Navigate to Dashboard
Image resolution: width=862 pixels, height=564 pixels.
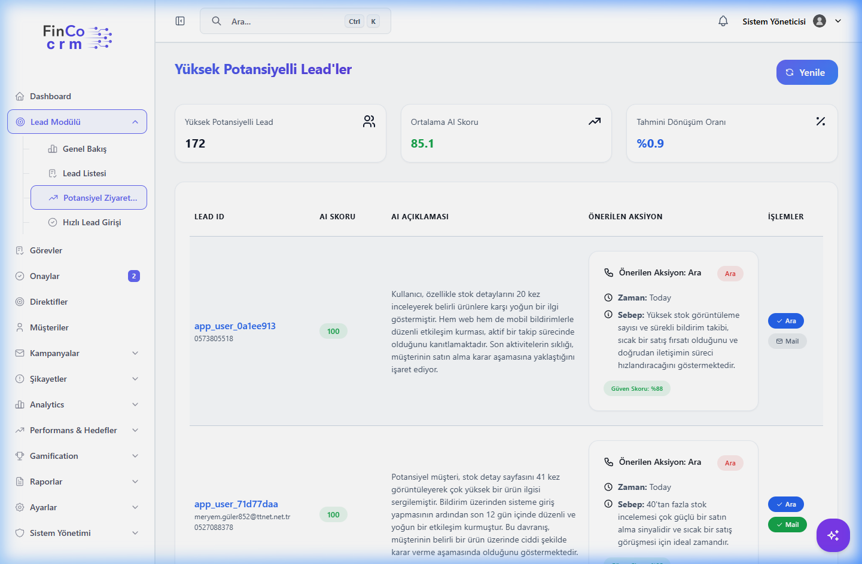pos(77,96)
